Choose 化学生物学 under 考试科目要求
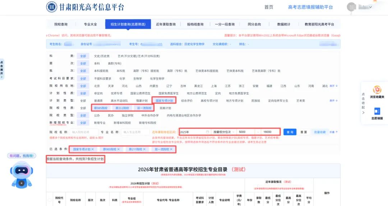 (157, 78)
